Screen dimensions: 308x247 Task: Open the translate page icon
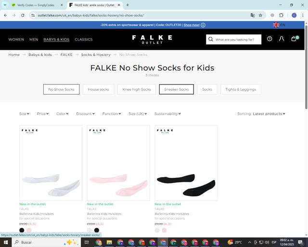pyautogui.click(x=253, y=15)
